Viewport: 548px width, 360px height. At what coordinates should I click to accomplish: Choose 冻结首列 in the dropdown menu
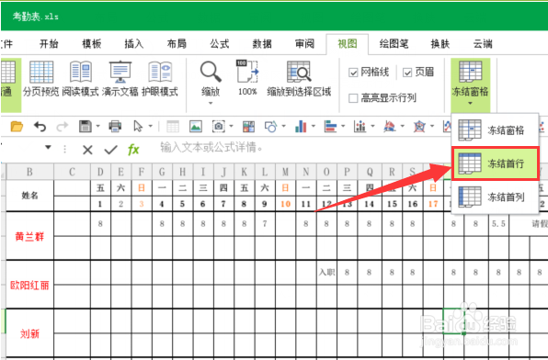click(495, 197)
